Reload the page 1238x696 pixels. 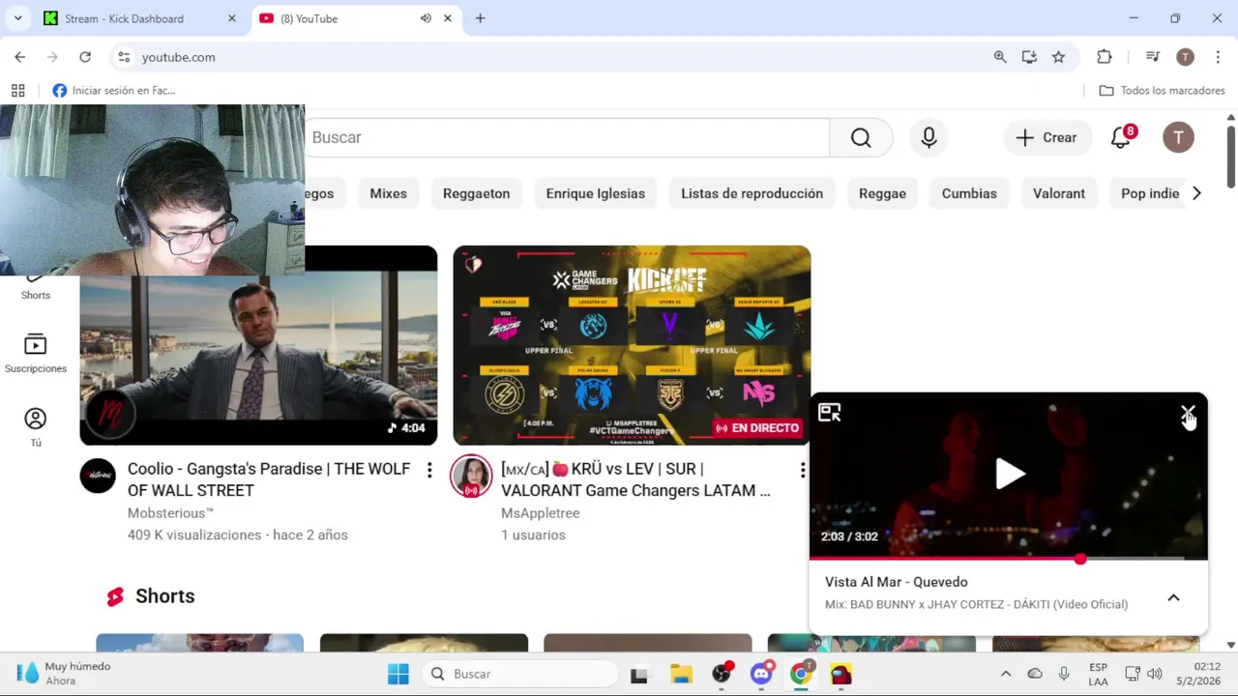[85, 57]
